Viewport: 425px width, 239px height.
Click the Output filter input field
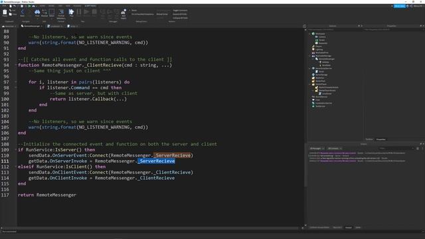[396, 149]
